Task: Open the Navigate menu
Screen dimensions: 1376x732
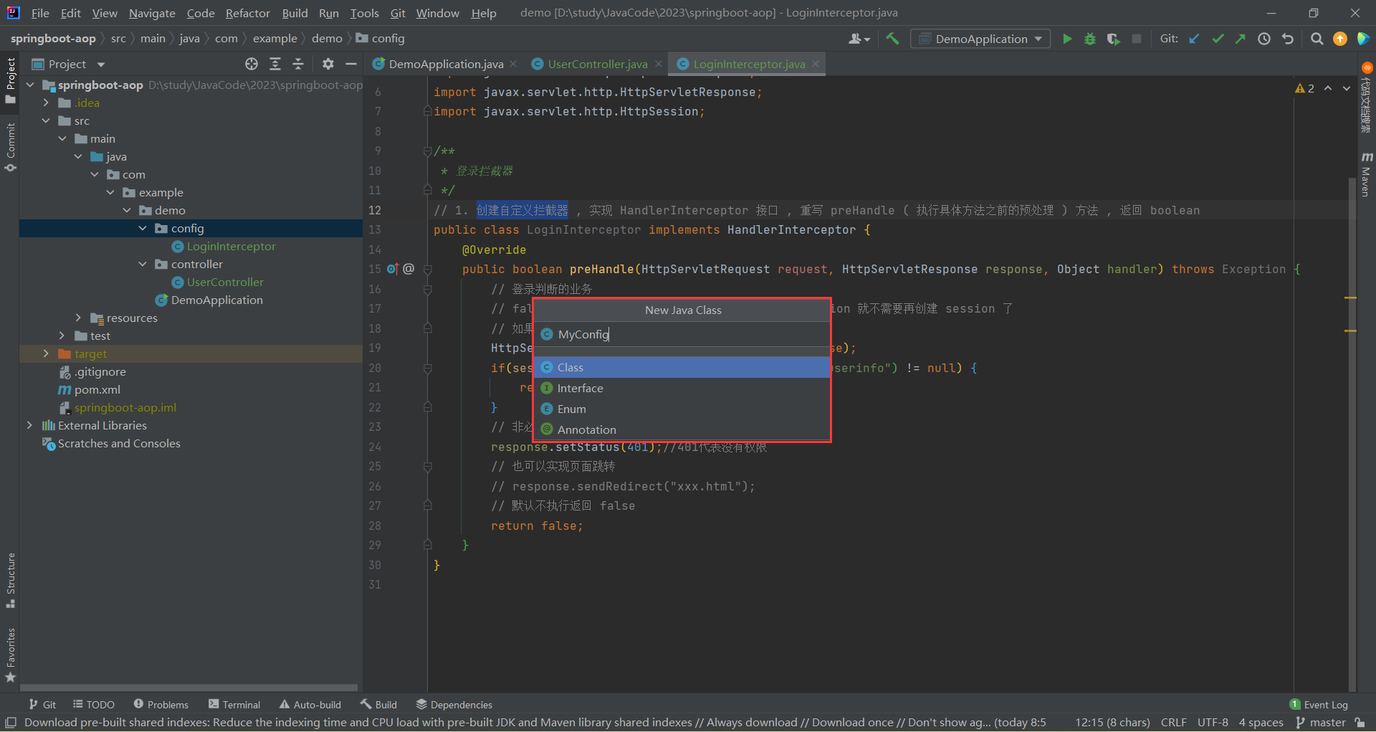Action: (x=152, y=13)
